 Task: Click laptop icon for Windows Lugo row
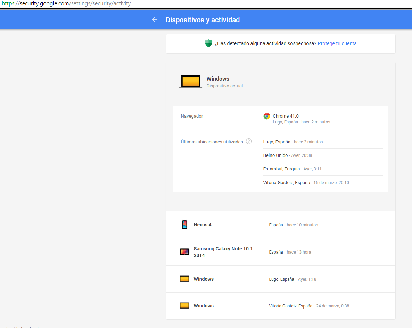184,279
